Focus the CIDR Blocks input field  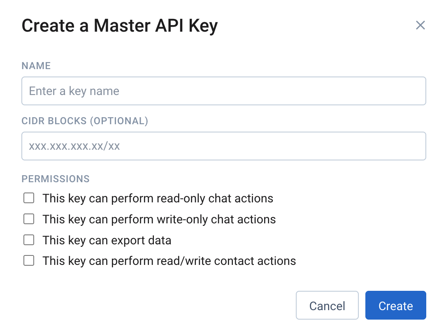(x=223, y=146)
